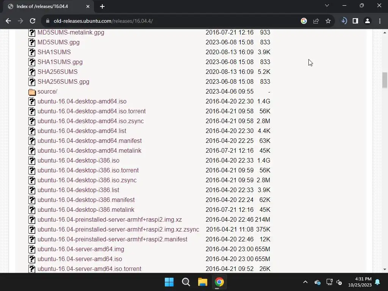
Task: Open the SHA256SUMS.gpg link
Action: [x=63, y=82]
